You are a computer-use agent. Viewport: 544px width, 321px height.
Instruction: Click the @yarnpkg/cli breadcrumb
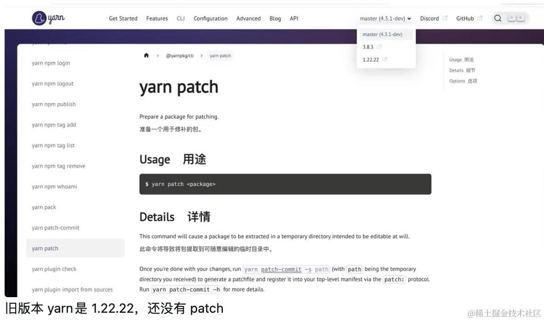180,55
